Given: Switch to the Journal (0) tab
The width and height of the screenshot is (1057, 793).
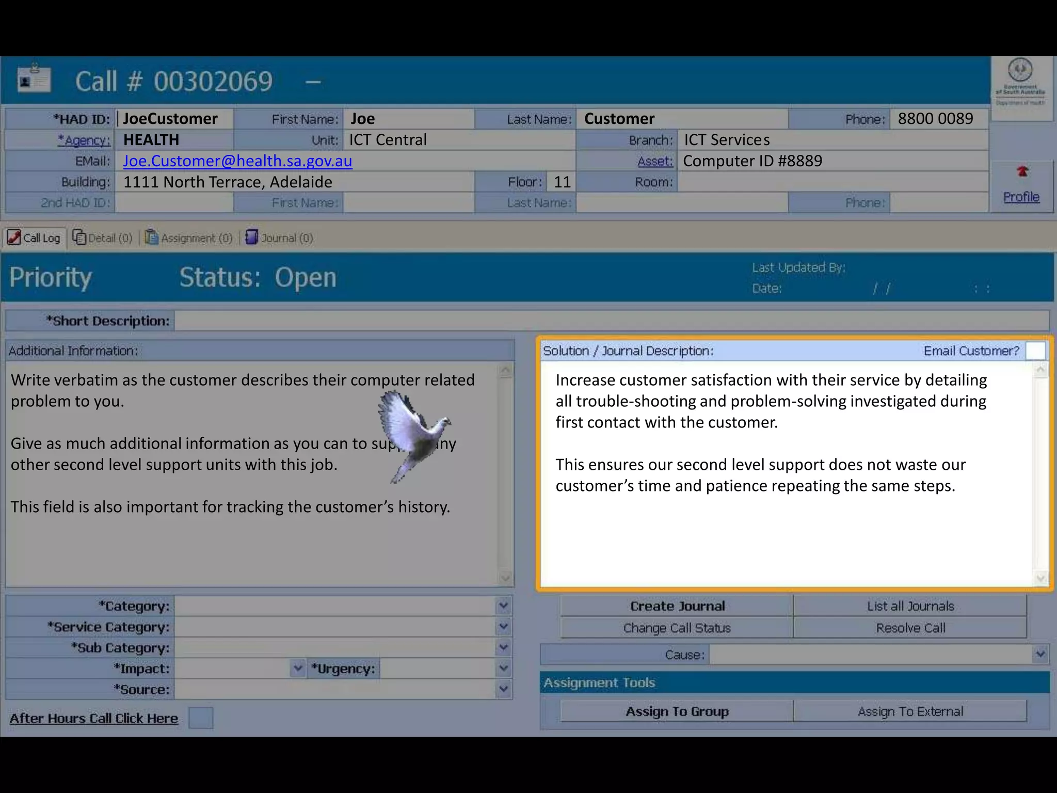Looking at the screenshot, I should [279, 238].
